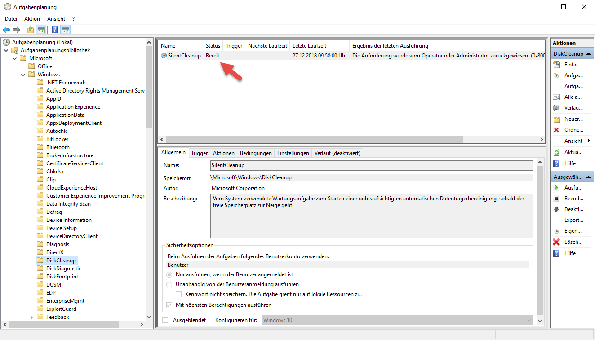Click the refresh icon in Actions pane
The width and height of the screenshot is (595, 340).
pyautogui.click(x=556, y=152)
